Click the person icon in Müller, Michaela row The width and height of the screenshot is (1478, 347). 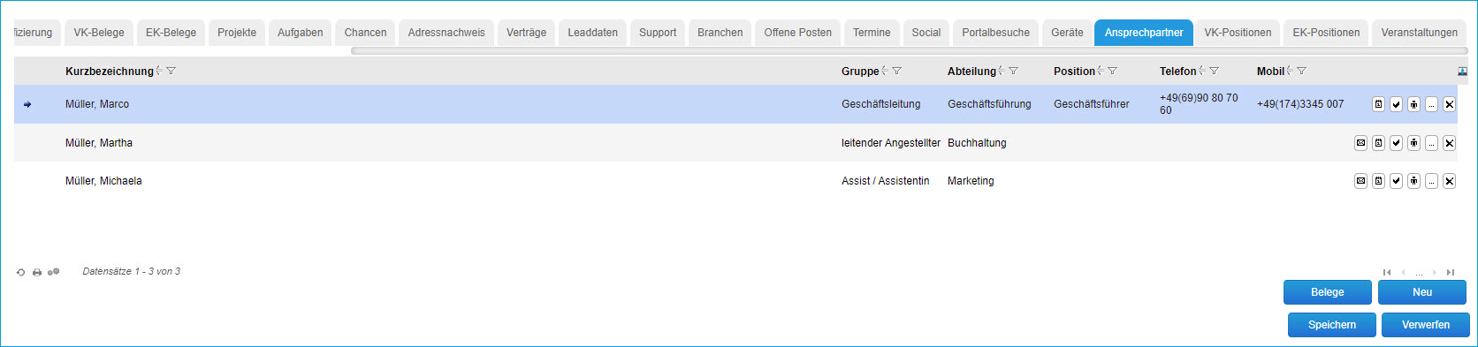[1413, 181]
